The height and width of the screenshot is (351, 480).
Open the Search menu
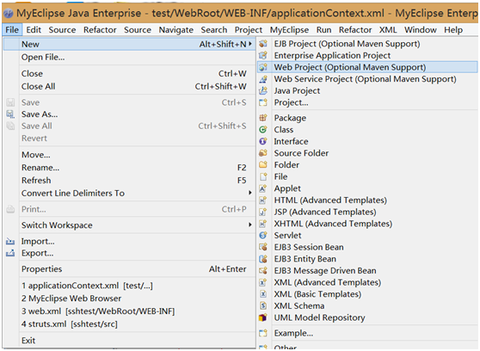[214, 30]
